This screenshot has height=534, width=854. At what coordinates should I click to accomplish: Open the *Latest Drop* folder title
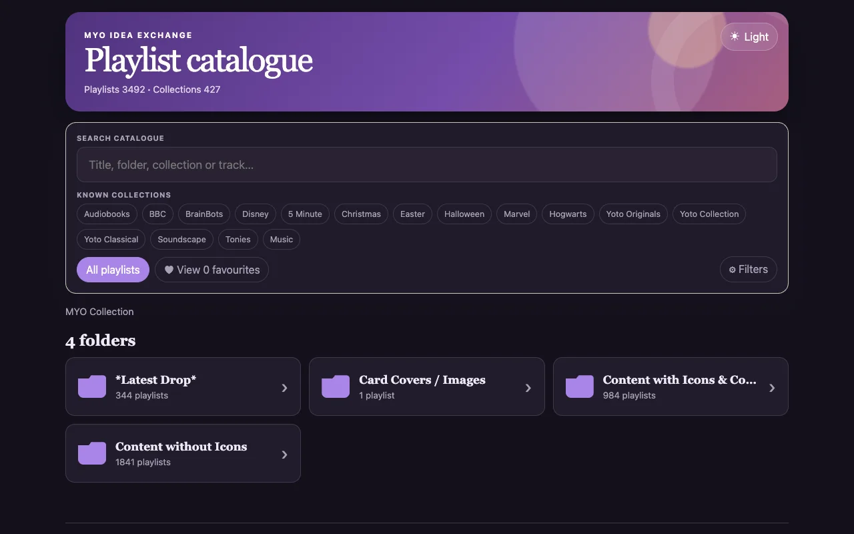pos(156,380)
